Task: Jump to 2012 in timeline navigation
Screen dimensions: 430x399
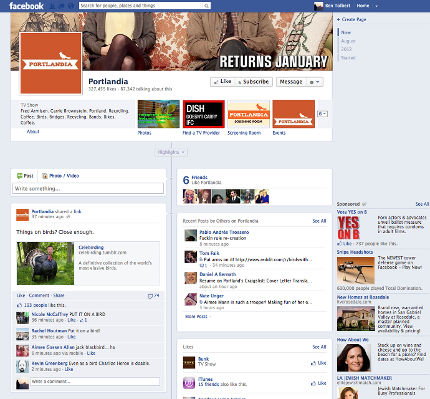Action: (x=346, y=49)
